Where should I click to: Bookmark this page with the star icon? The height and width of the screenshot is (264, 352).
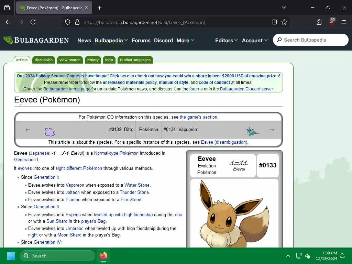tap(284, 22)
